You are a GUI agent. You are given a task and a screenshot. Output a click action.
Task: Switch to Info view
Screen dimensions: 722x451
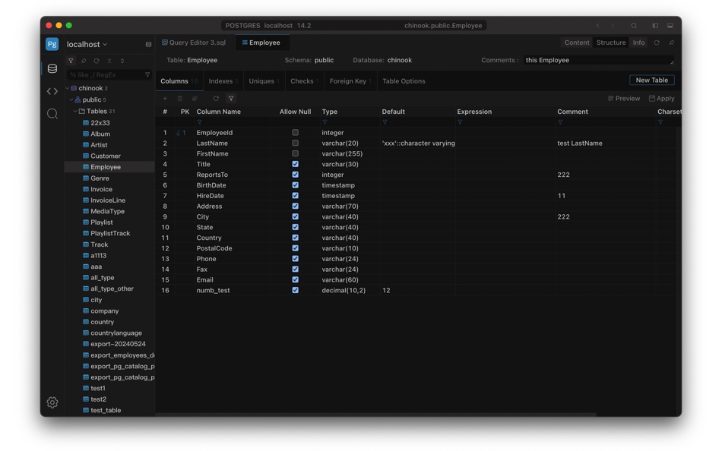tap(638, 43)
